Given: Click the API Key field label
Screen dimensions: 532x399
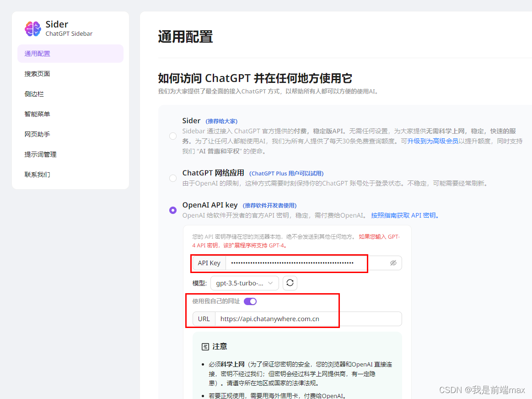Looking at the screenshot, I should pos(209,263).
